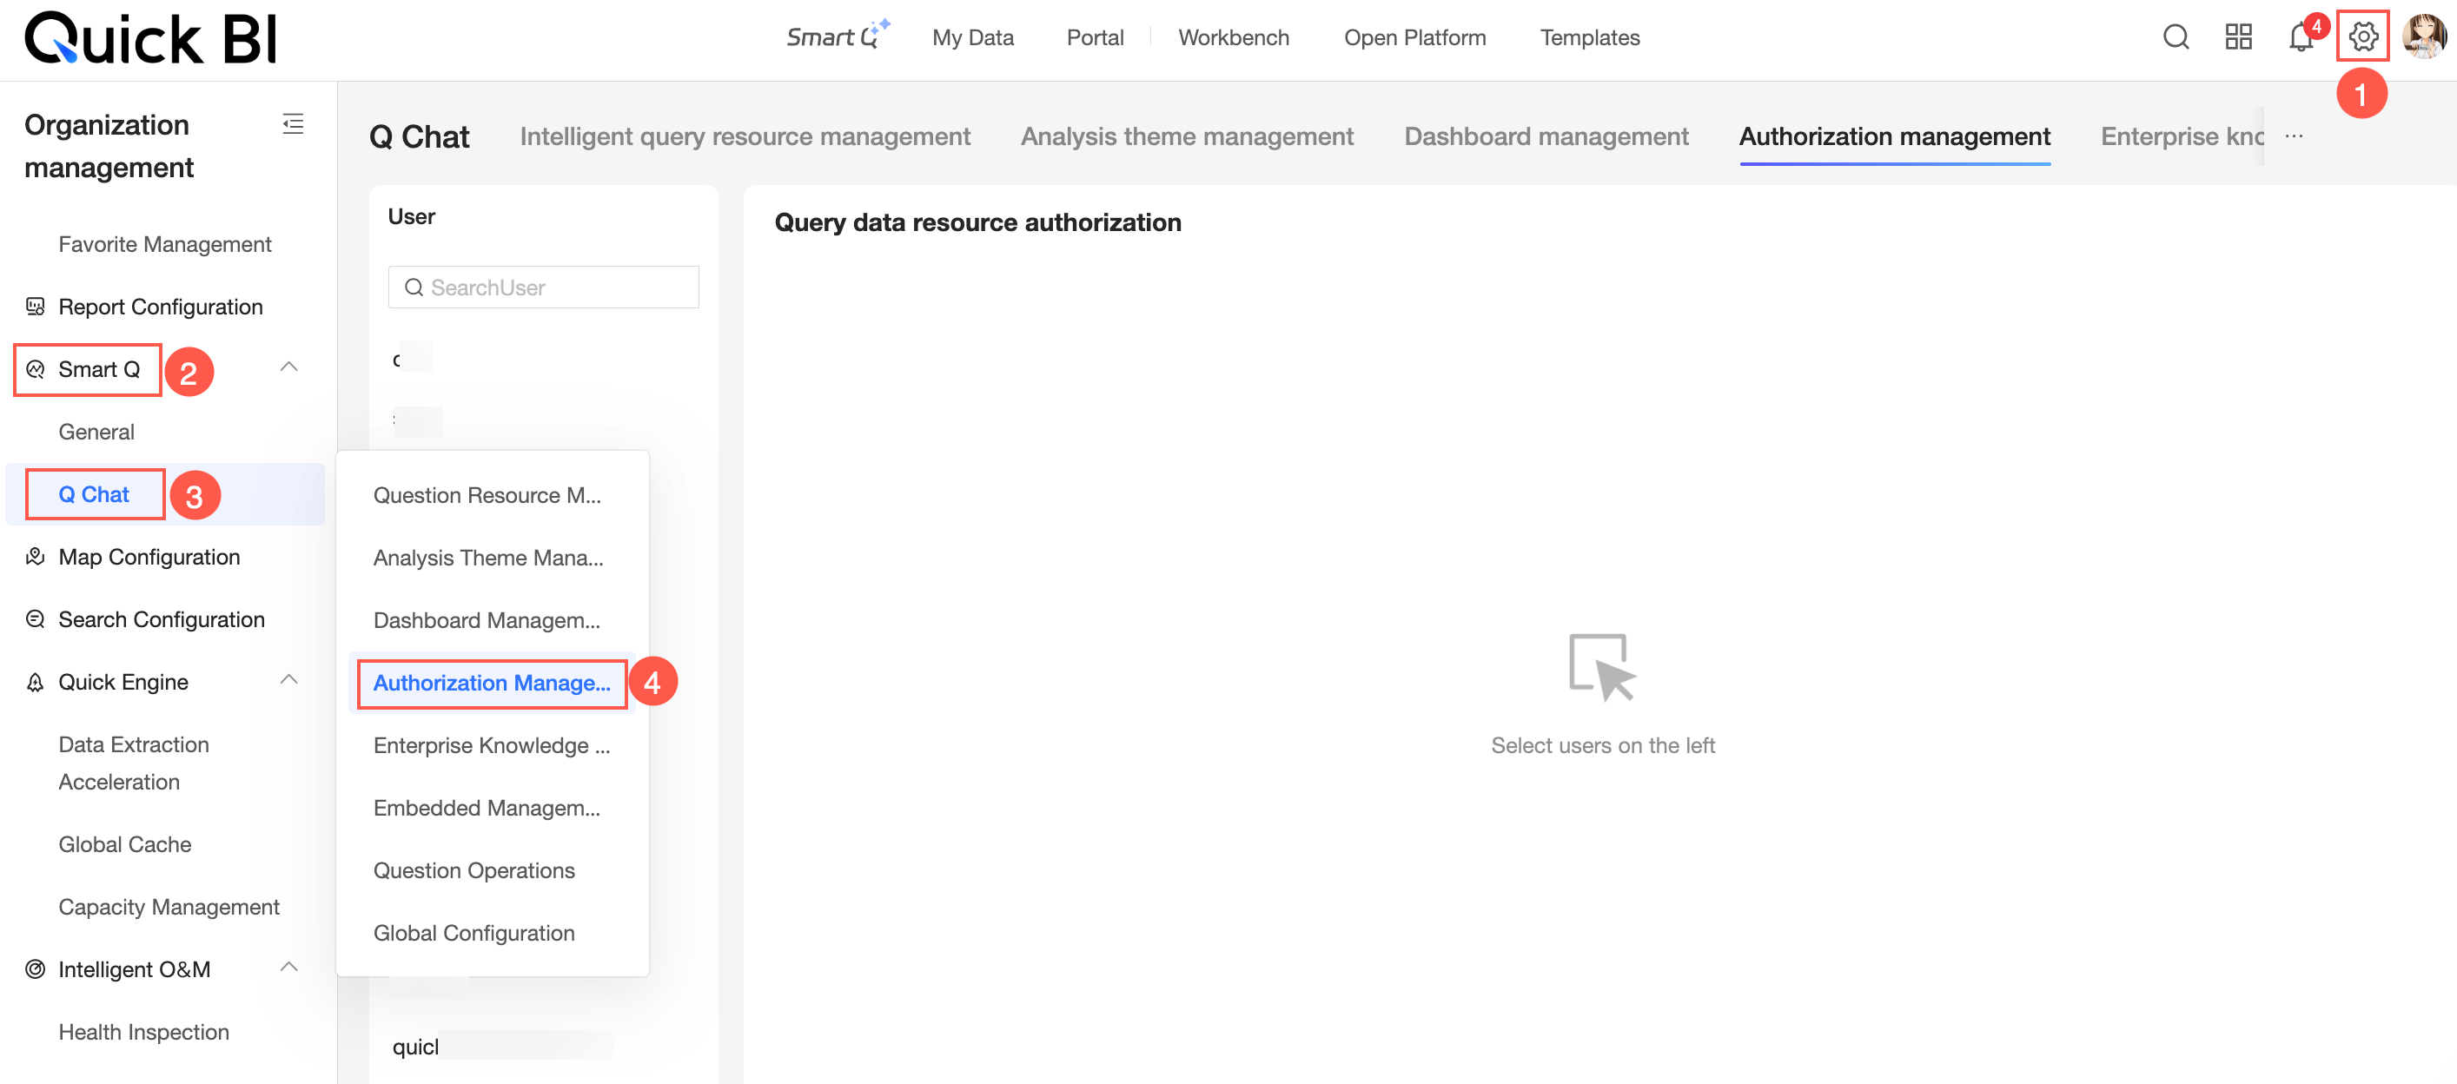2457x1084 pixels.
Task: Select Global Configuration in flyout menu
Action: pyautogui.click(x=474, y=932)
